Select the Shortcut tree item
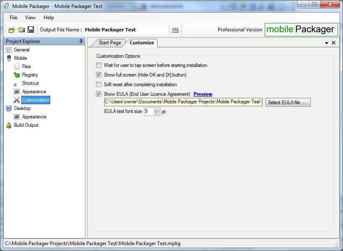The width and height of the screenshot is (343, 251). tap(30, 83)
